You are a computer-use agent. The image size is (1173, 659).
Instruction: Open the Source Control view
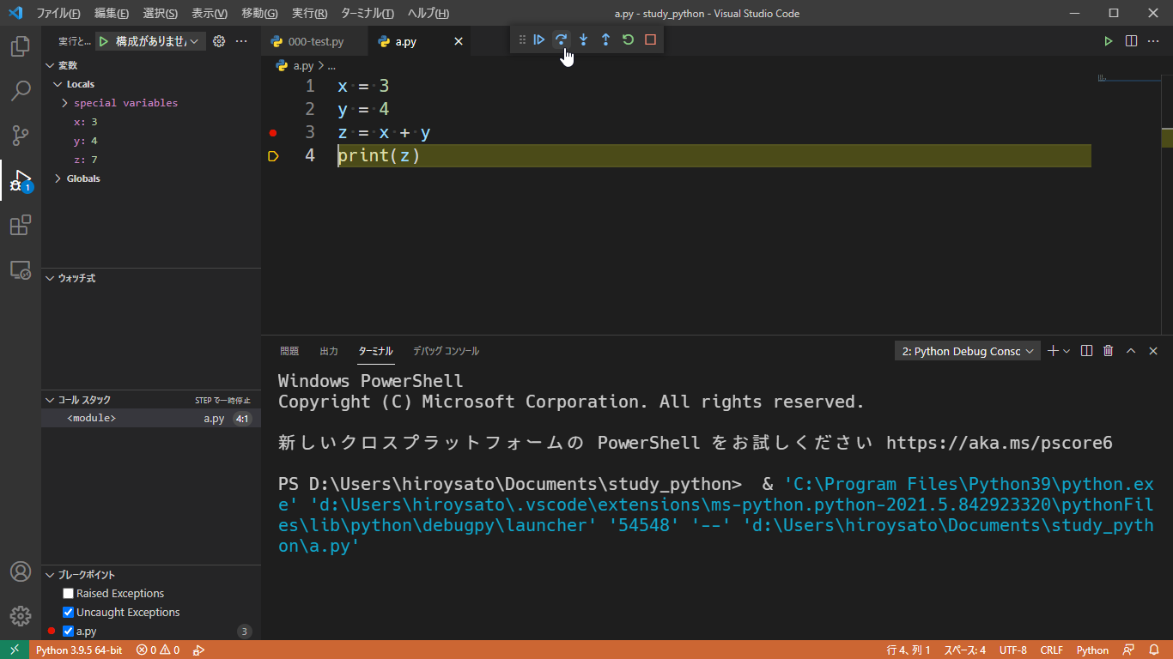click(x=19, y=136)
